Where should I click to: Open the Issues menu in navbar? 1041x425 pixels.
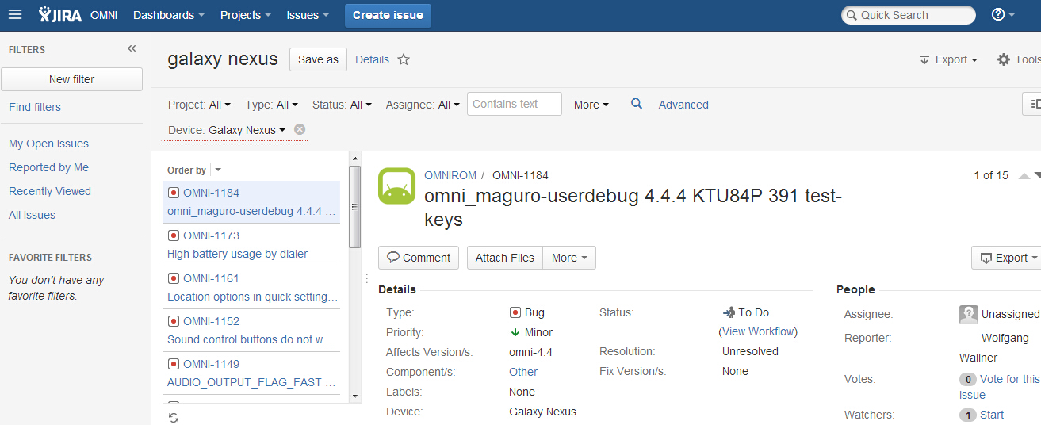[308, 15]
